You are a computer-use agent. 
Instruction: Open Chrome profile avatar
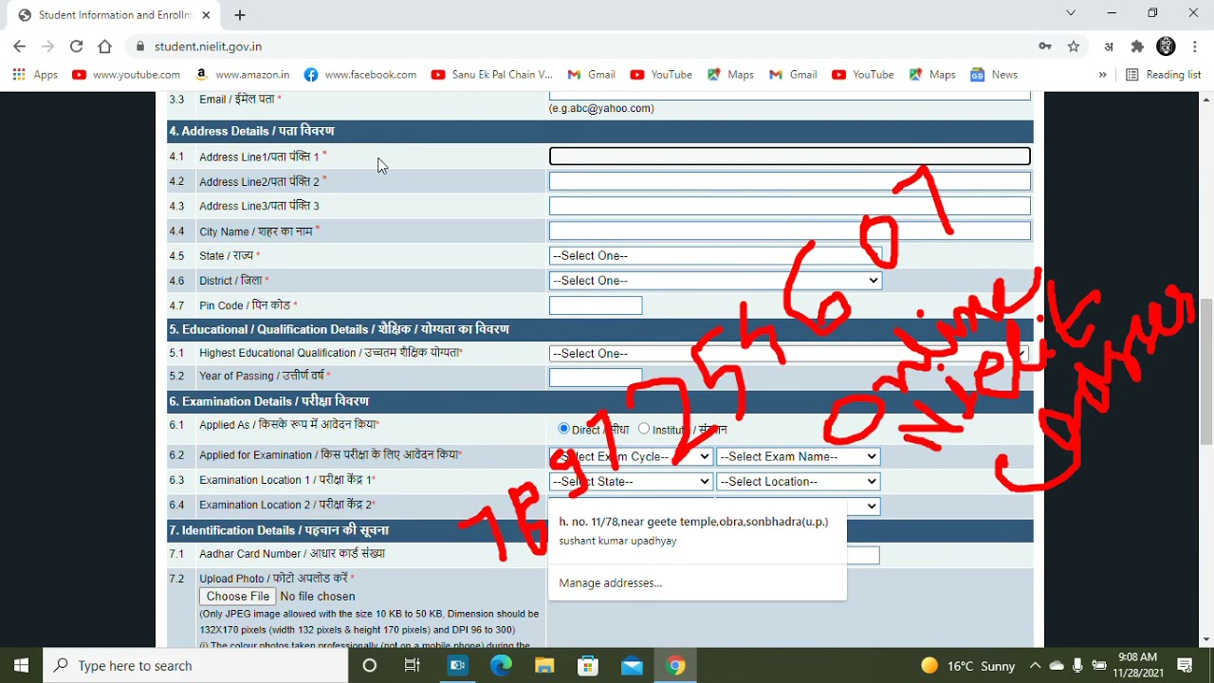pyautogui.click(x=1167, y=46)
